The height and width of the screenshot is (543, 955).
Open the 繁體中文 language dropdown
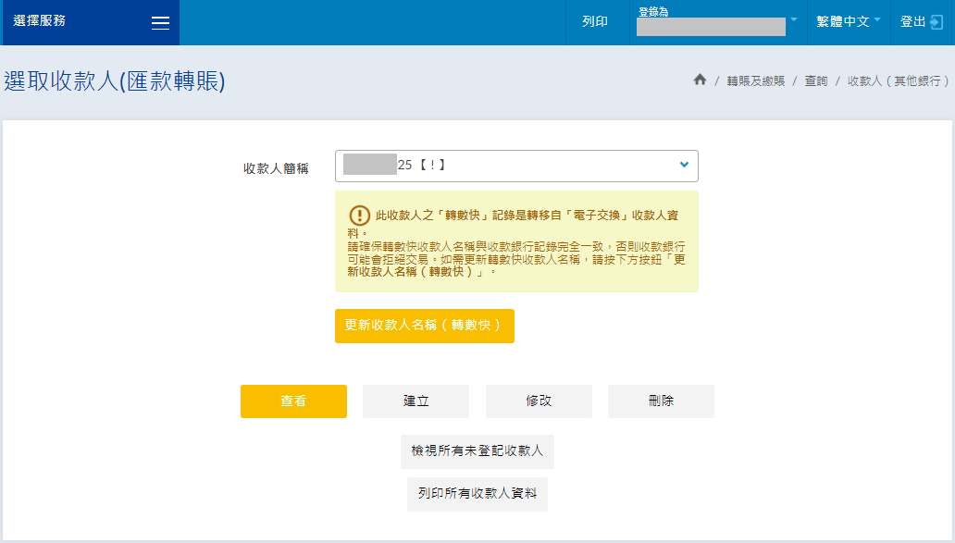click(x=848, y=21)
